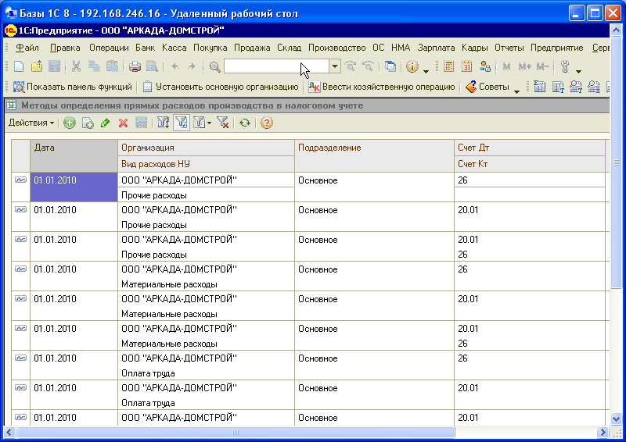Open the Зарплата menu
The image size is (626, 442).
(436, 48)
